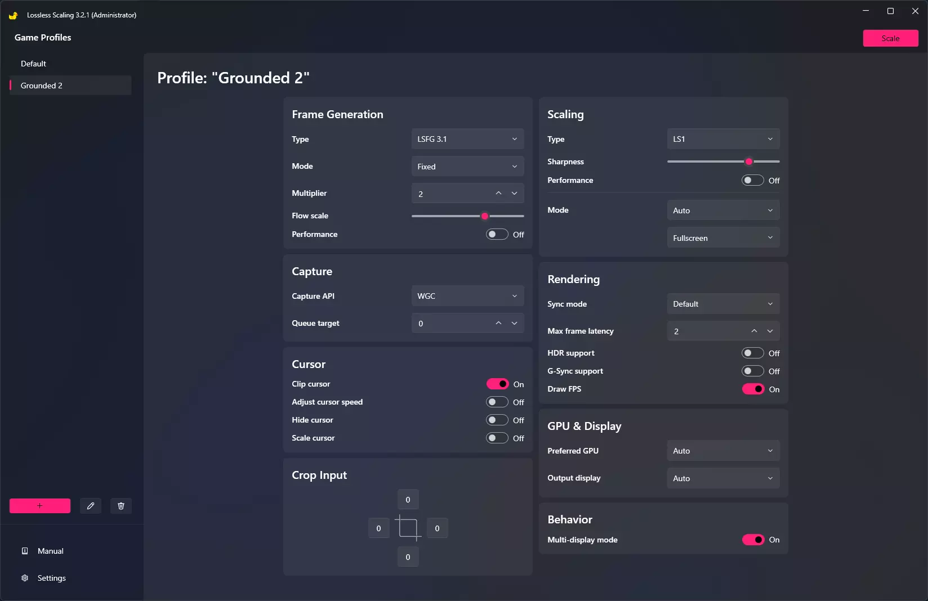Screen dimensions: 928x601
Task: Enable the Hide cursor toggle
Action: [497, 420]
